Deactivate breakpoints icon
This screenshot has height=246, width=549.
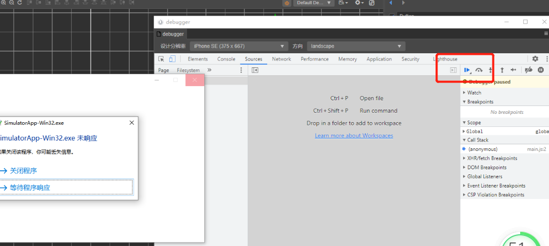(x=529, y=70)
